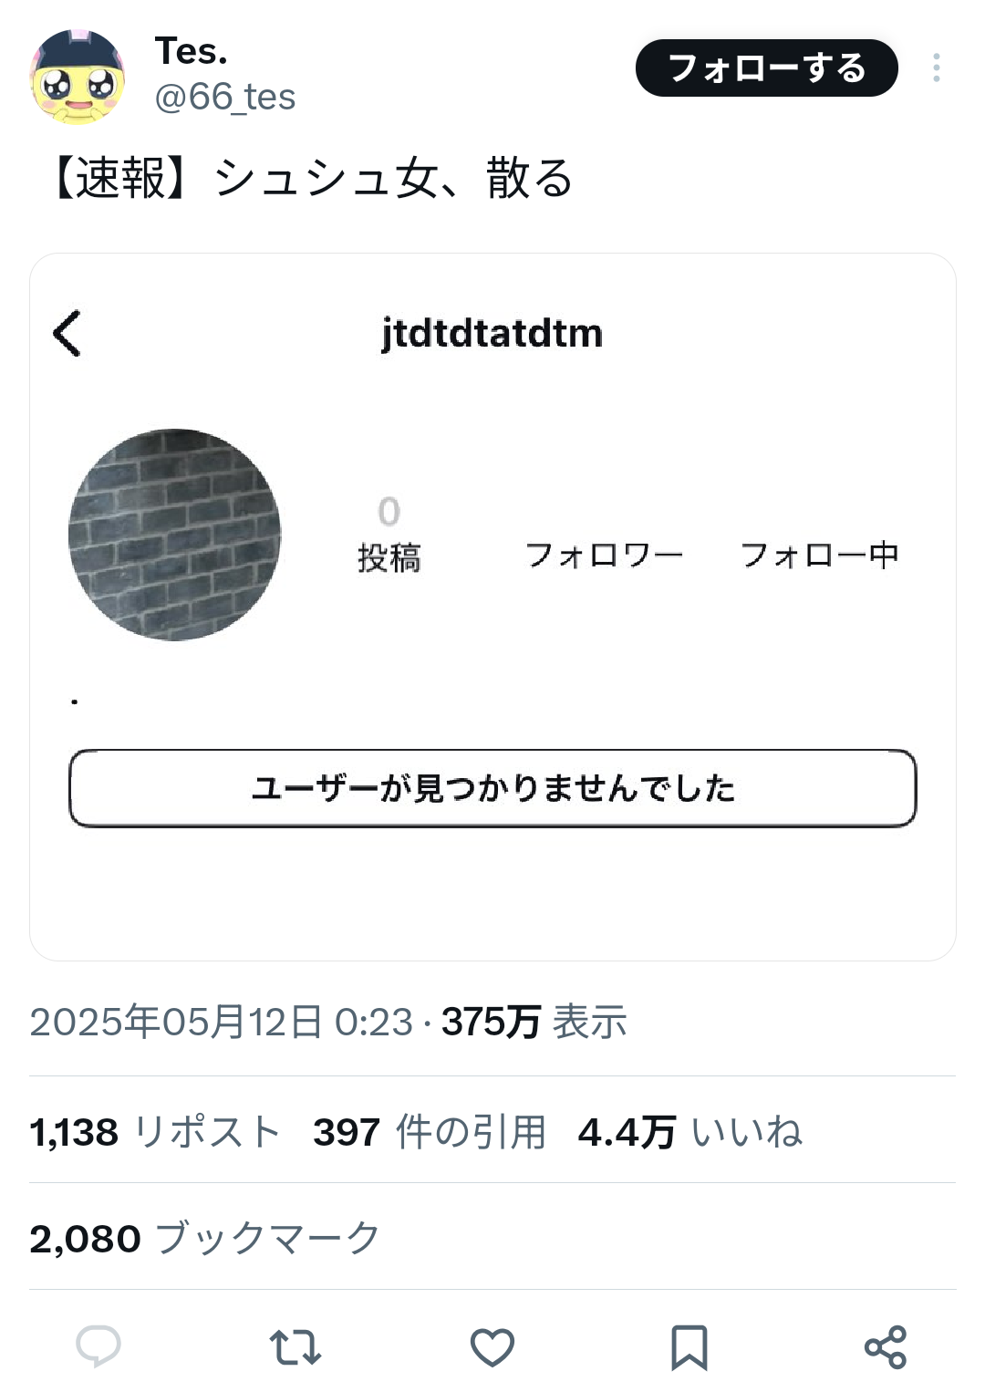Like the tweet with the heart icon

click(x=493, y=1347)
